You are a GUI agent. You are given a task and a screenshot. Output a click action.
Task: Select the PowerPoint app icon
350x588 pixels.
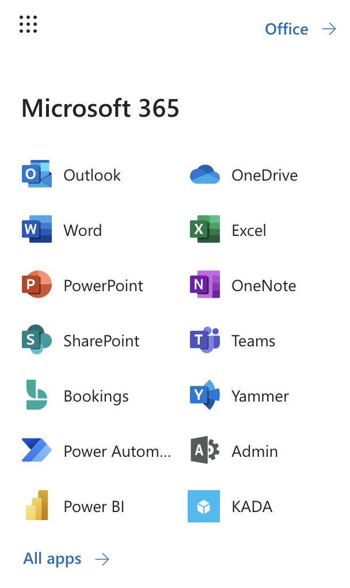point(36,285)
